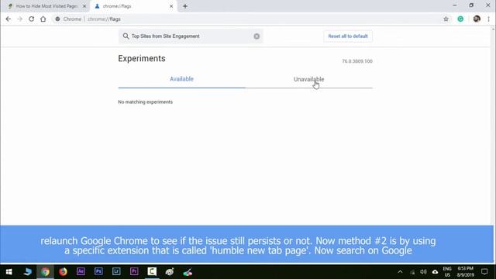Switch to the Available experiments tab
This screenshot has width=496, height=279.
pyautogui.click(x=181, y=79)
